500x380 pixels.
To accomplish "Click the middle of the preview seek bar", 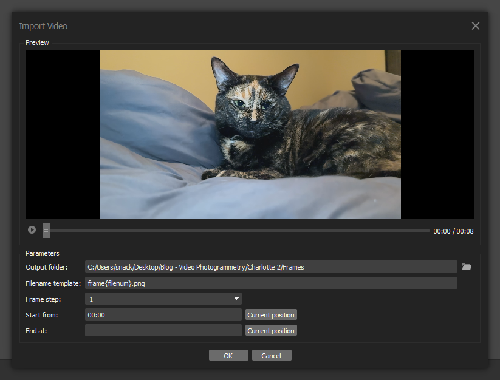I will coord(237,231).
